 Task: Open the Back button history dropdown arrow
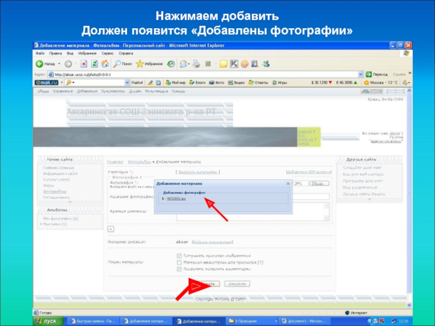[x=59, y=64]
